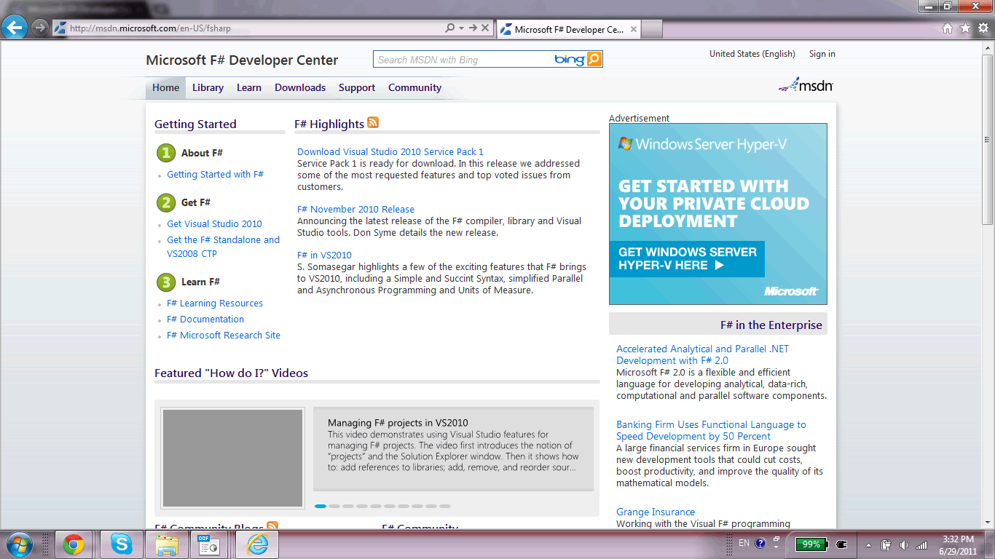Viewport: 995px width, 559px height.
Task: Open Accelerated Analytical and Parallel .NET article
Action: point(702,354)
